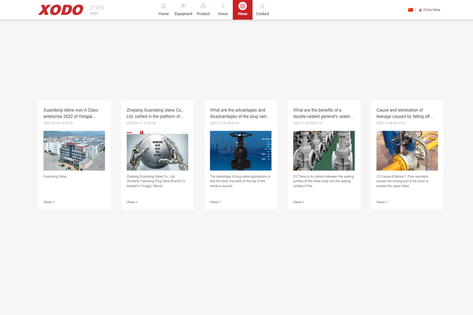Select the Product valve icon
Screen dimensions: 473x315
point(203,6)
